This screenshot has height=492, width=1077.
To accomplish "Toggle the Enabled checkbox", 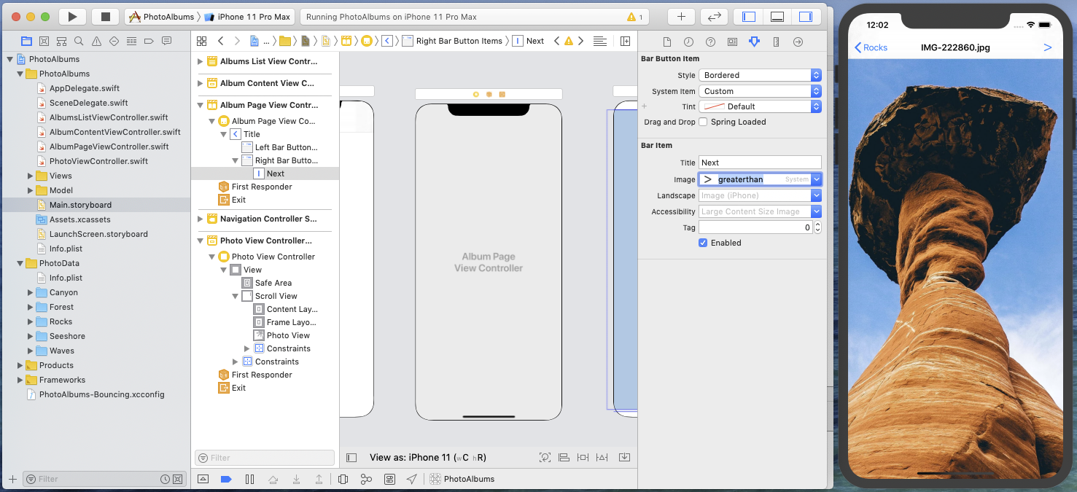I will pos(703,243).
